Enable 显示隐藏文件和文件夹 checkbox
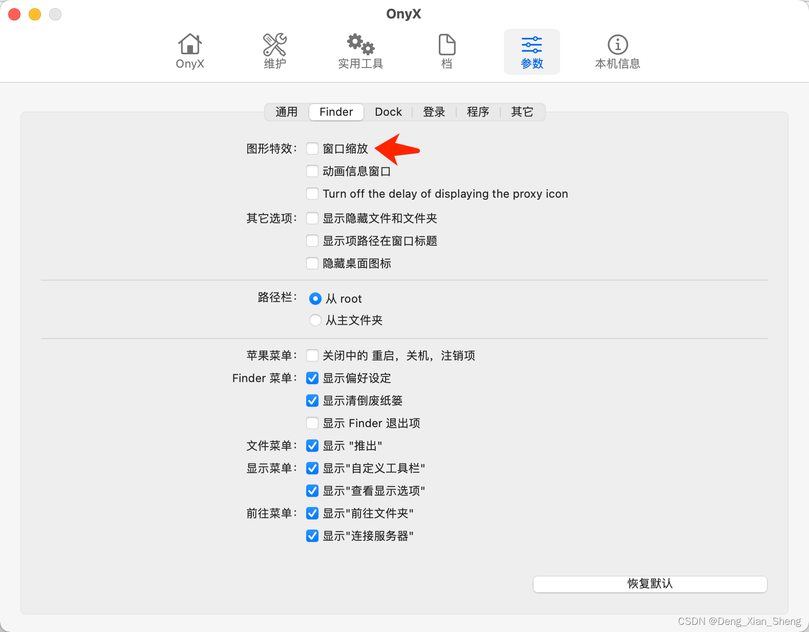This screenshot has width=809, height=632. point(312,218)
